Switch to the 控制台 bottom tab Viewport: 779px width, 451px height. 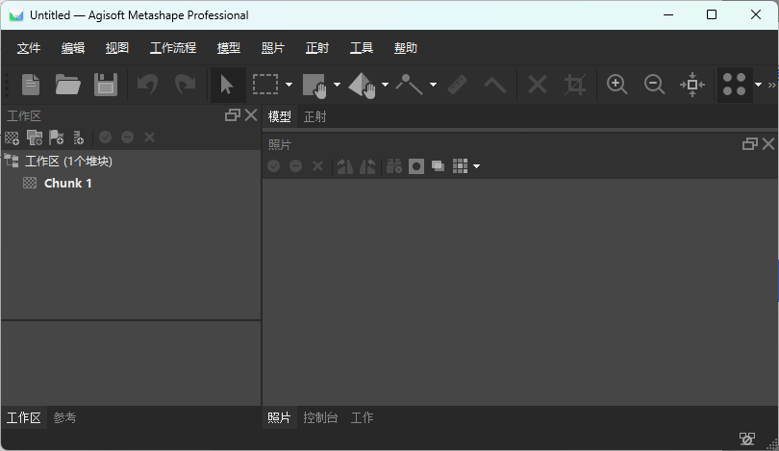pyautogui.click(x=320, y=417)
